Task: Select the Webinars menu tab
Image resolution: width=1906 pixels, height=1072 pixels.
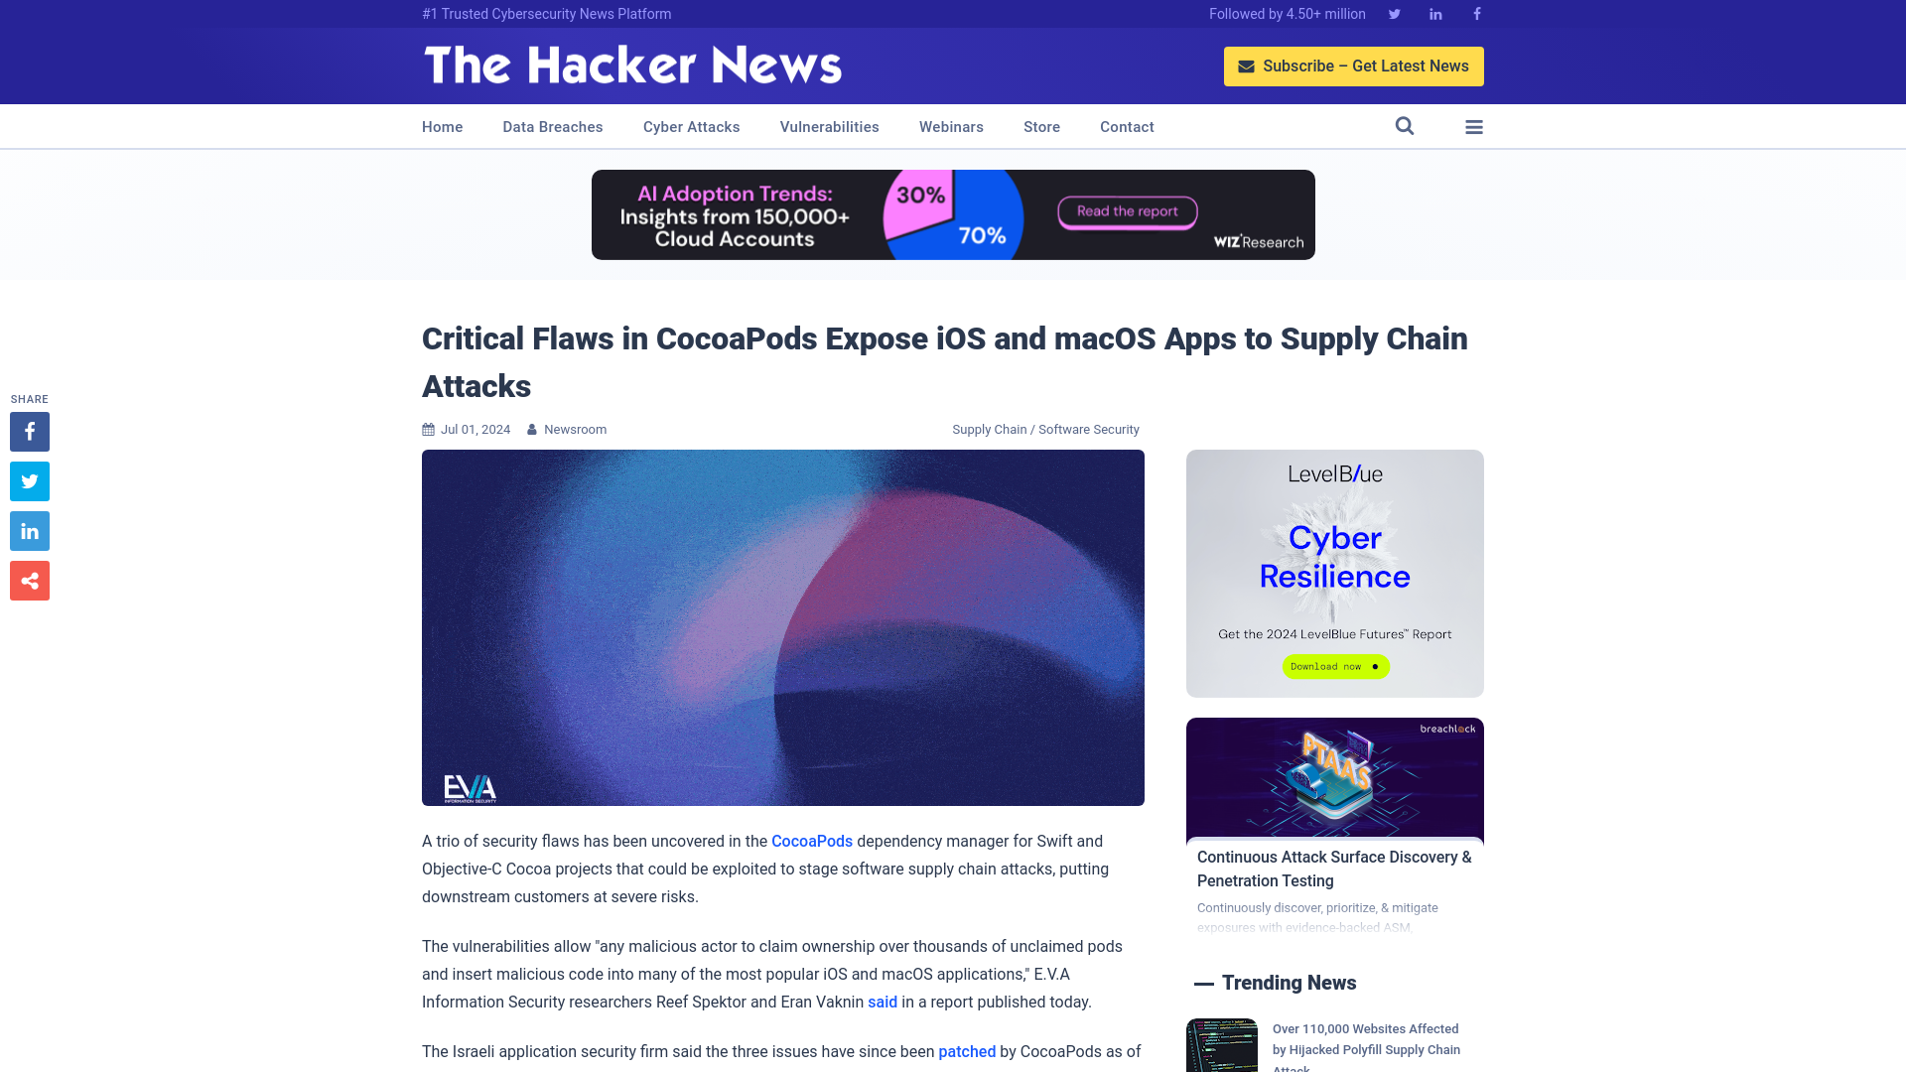Action: click(950, 126)
